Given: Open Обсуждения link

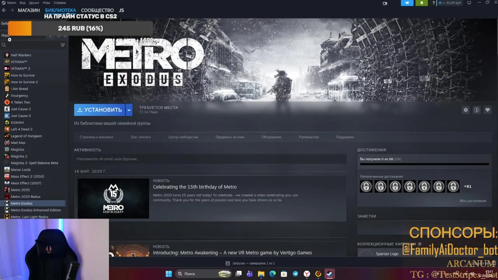Looking at the screenshot, I should click(272, 137).
